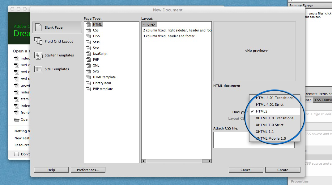Open Resources link in welcome window

tap(23, 145)
